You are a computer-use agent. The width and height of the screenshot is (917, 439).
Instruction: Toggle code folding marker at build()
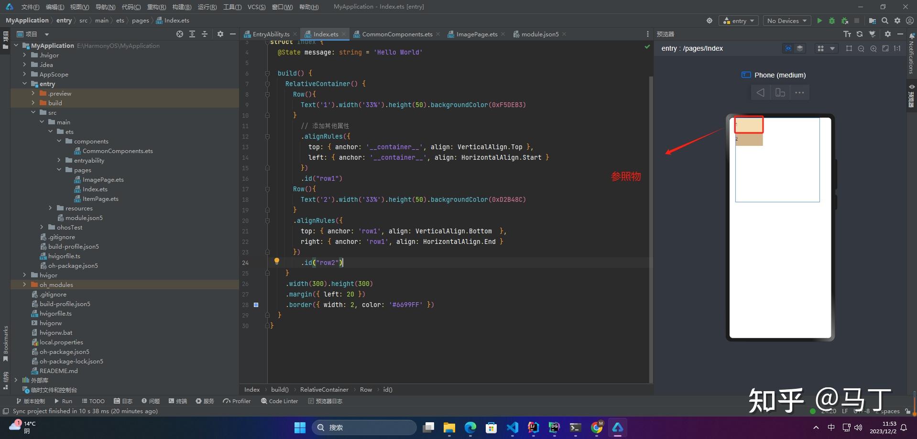(267, 74)
